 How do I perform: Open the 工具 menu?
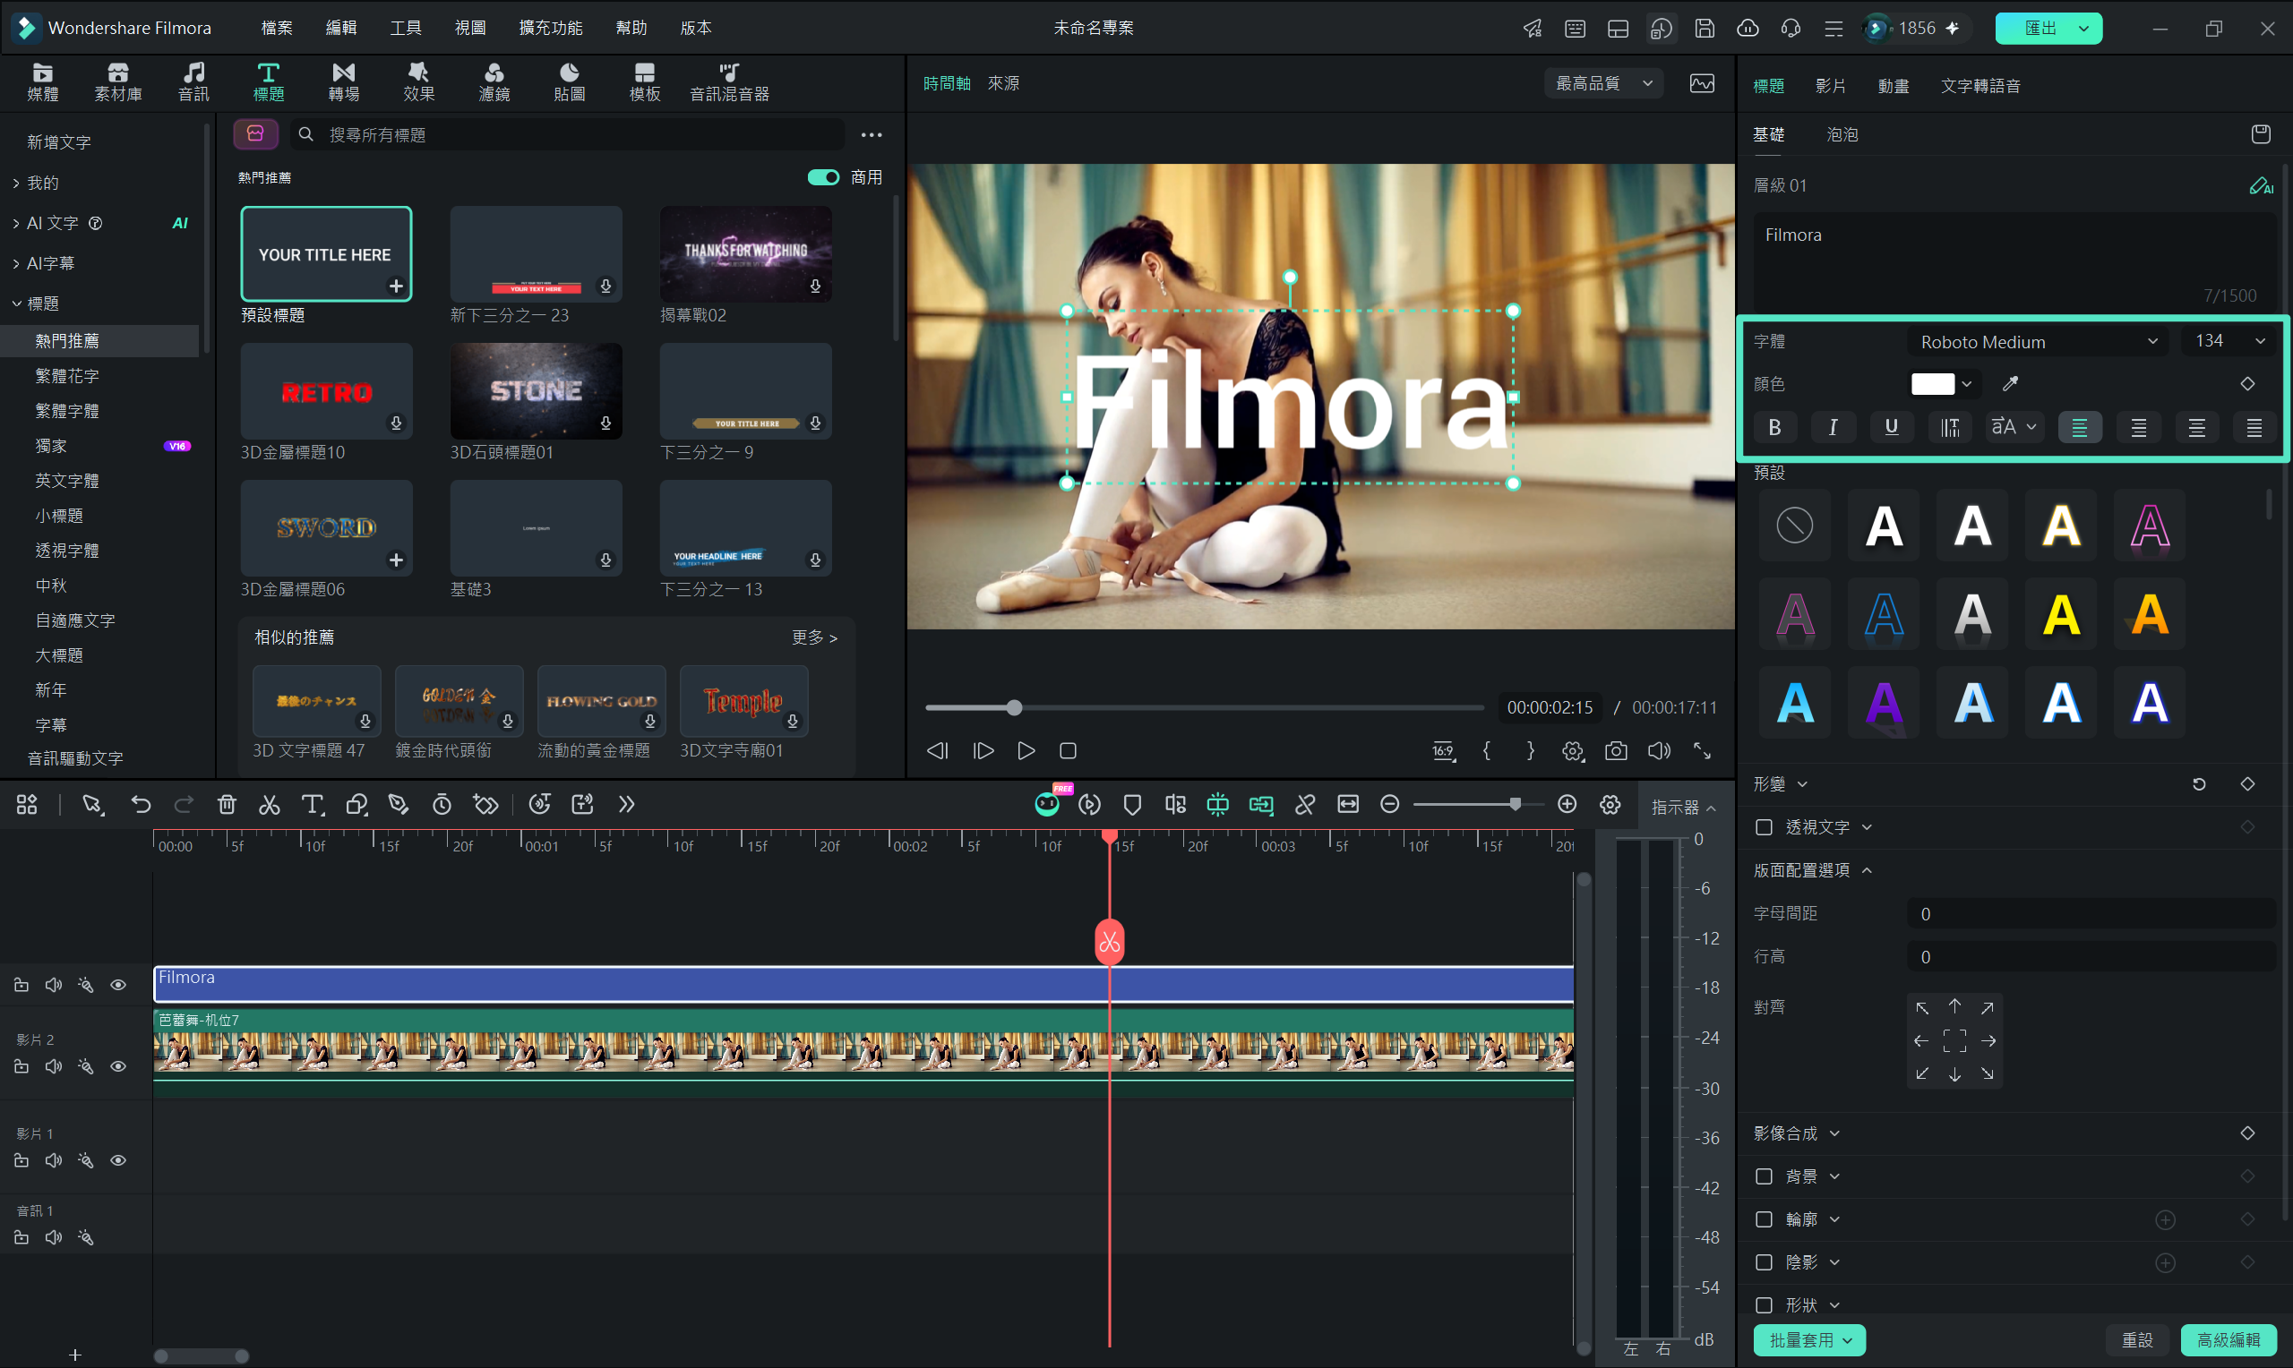pos(406,28)
